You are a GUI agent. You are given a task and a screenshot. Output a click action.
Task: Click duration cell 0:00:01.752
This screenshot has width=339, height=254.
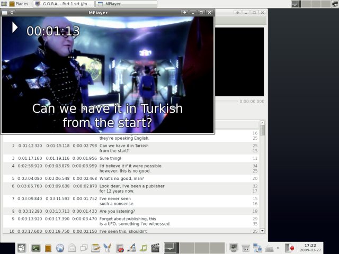click(x=85, y=199)
